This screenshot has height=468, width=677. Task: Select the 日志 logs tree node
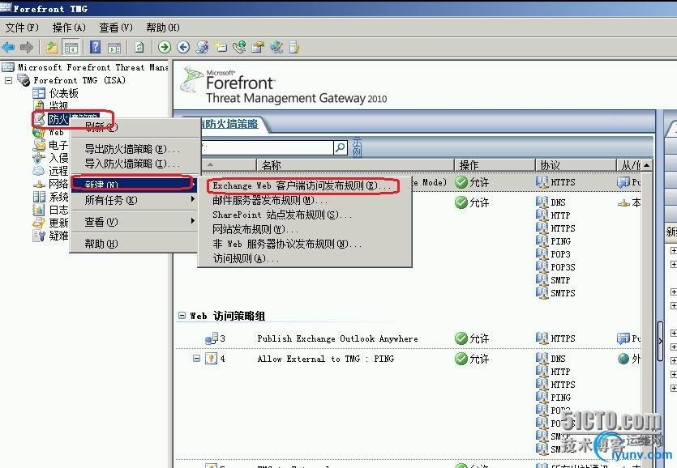(x=58, y=210)
